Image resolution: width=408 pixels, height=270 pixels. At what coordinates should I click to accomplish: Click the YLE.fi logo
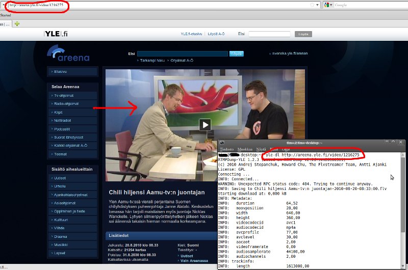coord(56,34)
